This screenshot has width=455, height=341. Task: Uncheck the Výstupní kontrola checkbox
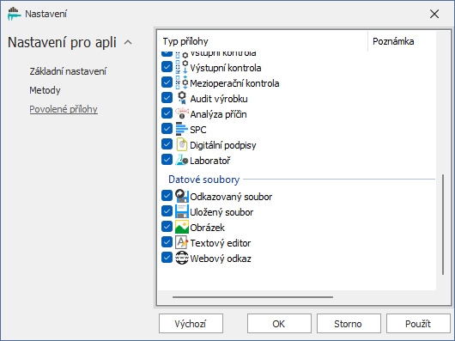tap(167, 67)
